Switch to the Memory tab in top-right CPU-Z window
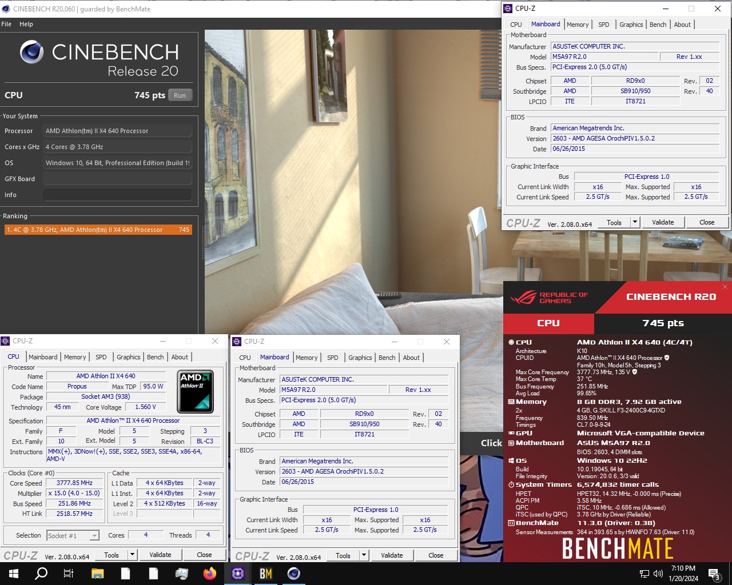 578,25
